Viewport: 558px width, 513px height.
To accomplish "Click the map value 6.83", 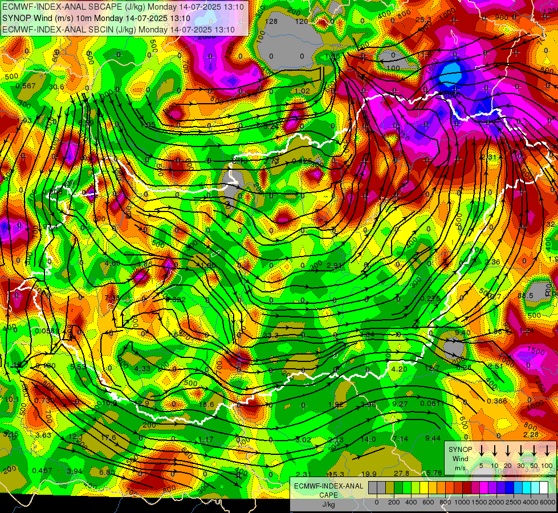I will (x=107, y=472).
